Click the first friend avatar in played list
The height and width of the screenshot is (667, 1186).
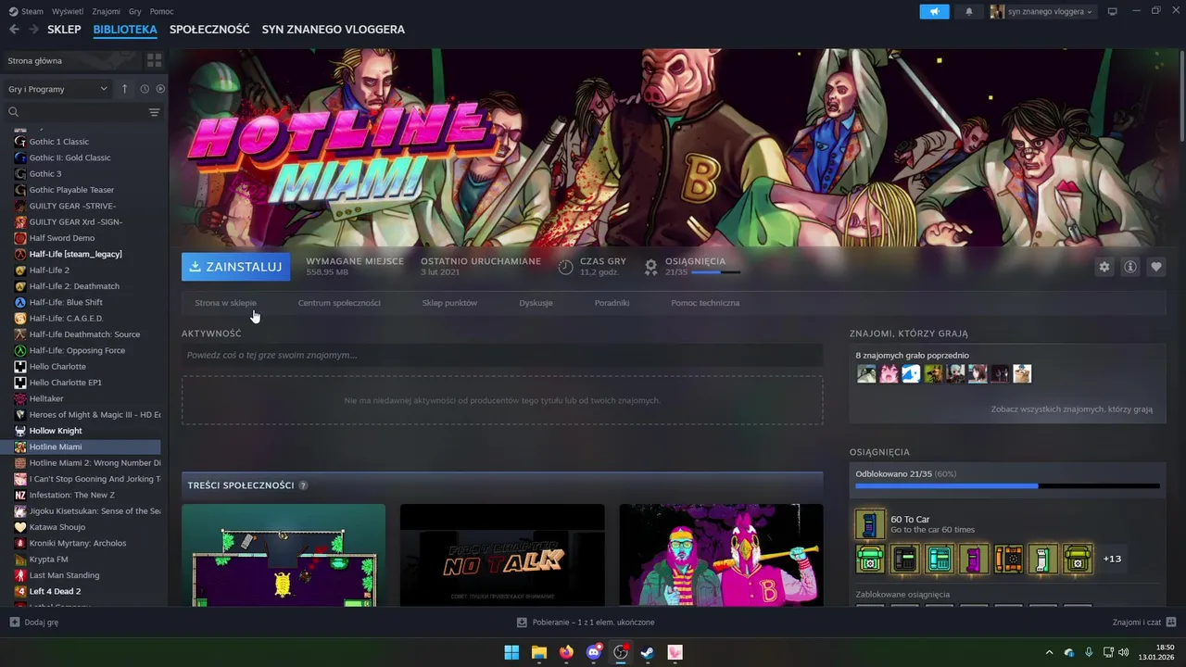pyautogui.click(x=866, y=374)
